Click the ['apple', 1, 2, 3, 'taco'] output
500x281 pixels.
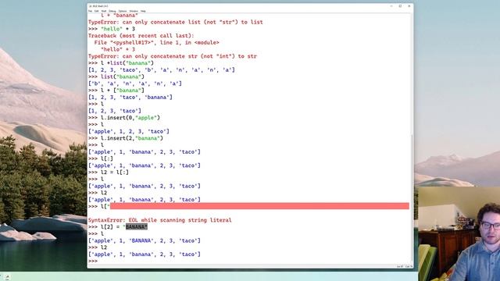pos(128,131)
